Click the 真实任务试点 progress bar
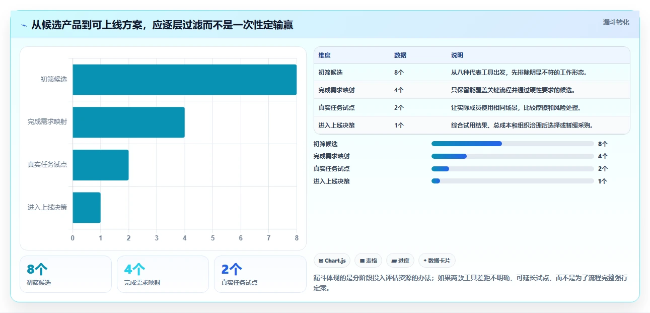This screenshot has height=313, width=650. tap(513, 169)
